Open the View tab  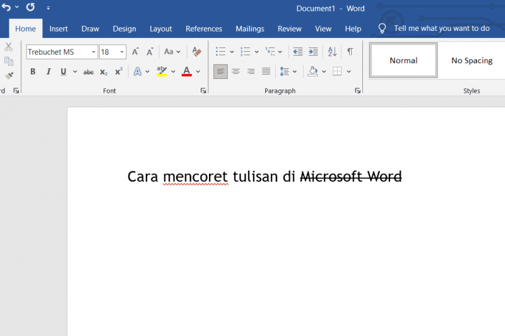(323, 28)
